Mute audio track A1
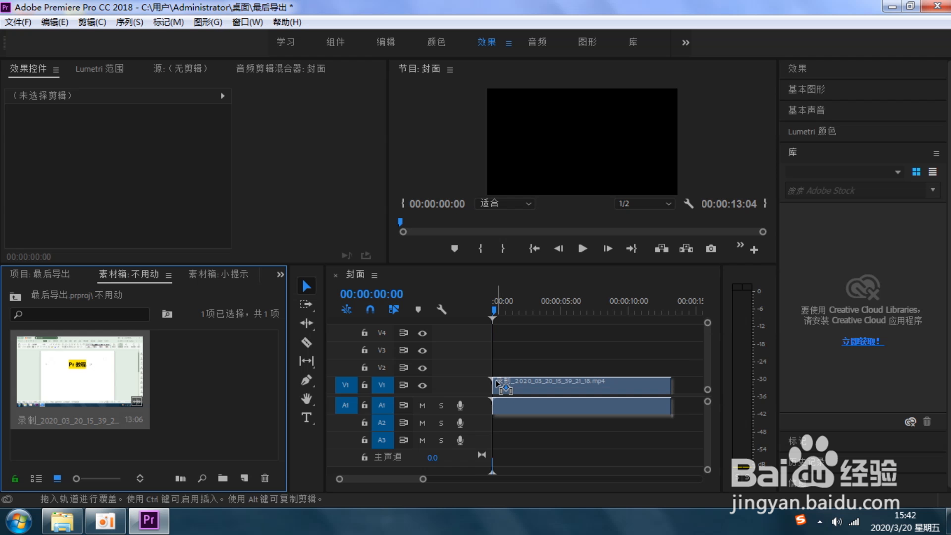 tap(422, 406)
